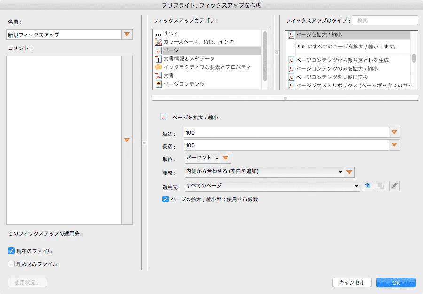Select インタラクティブな要素とプロパティ category

click(208, 67)
